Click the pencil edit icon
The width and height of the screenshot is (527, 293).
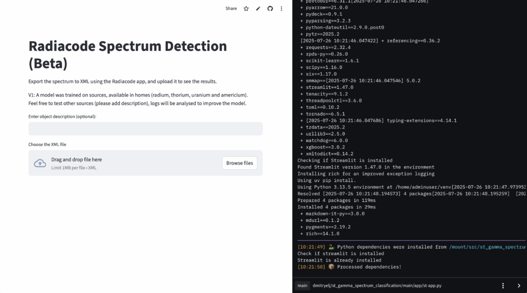[x=258, y=9]
